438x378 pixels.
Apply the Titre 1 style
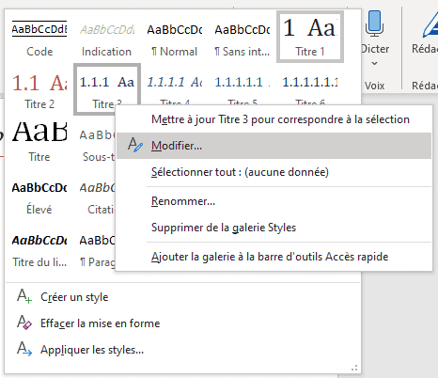[310, 37]
